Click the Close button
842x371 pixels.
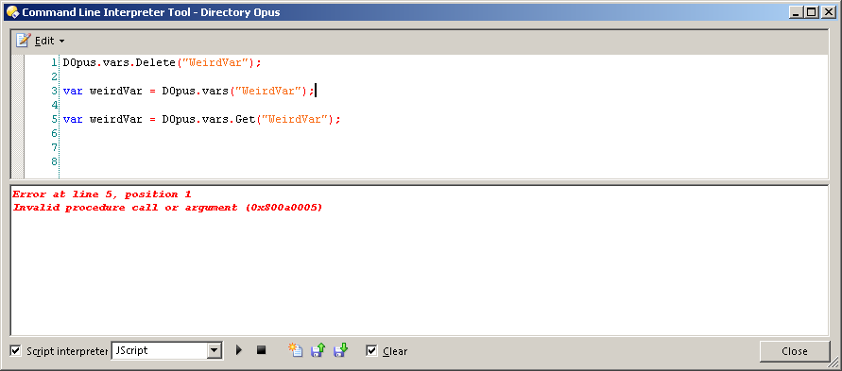click(x=795, y=351)
